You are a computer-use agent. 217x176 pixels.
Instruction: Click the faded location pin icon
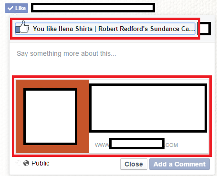click(x=18, y=163)
